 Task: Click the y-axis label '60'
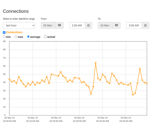point(4,66)
